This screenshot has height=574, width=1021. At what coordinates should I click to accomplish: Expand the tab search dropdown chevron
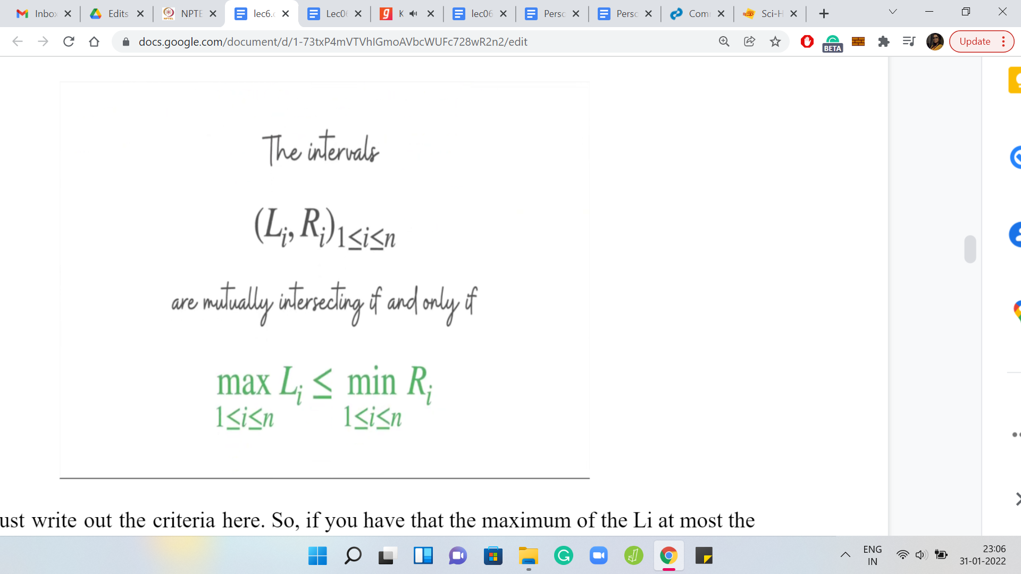point(893,12)
